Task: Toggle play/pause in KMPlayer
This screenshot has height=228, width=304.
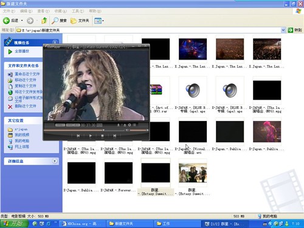Action: 91,136
